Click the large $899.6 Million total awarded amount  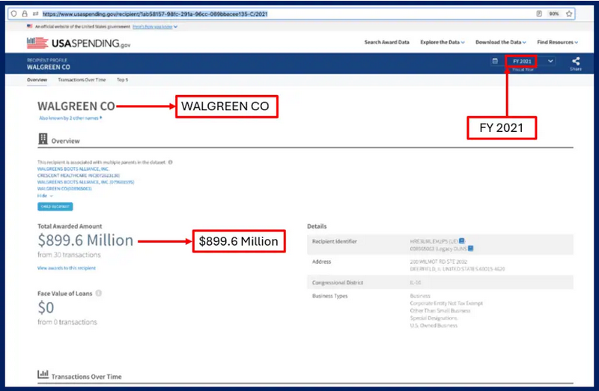pos(85,240)
